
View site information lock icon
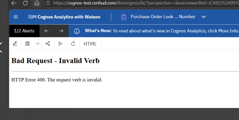(48, 3)
